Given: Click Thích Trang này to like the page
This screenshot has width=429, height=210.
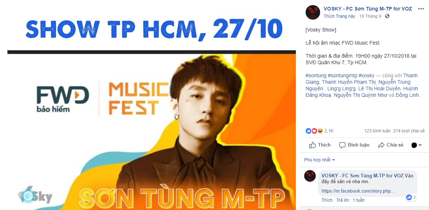Looking at the screenshot, I should click(x=339, y=16).
